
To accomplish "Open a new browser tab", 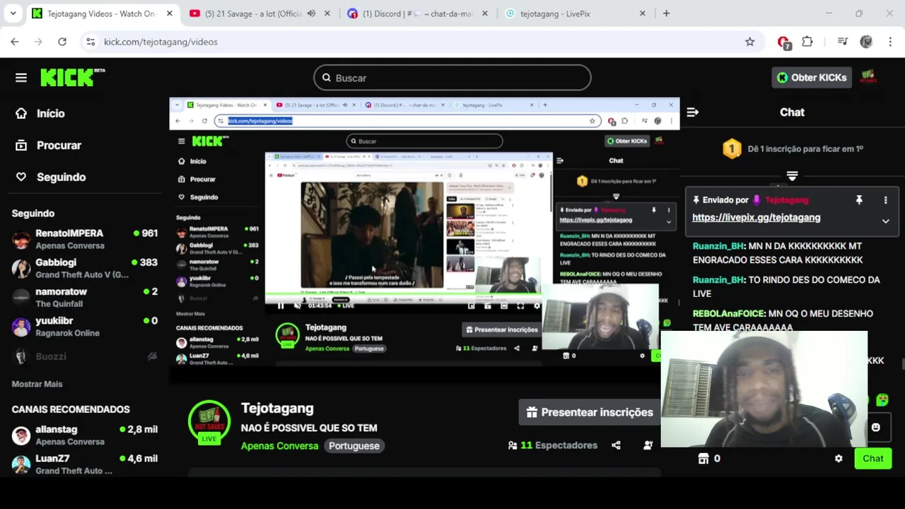I will click(666, 13).
